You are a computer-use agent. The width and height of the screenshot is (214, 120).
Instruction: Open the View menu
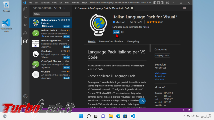click(x=54, y=3)
